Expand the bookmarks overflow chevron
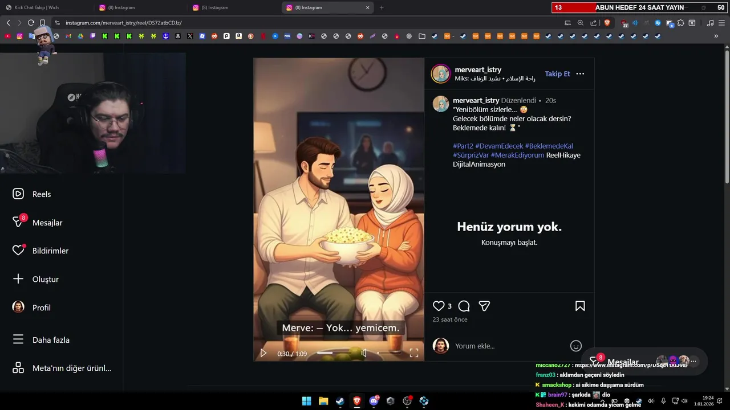This screenshot has width=730, height=410. tap(716, 36)
